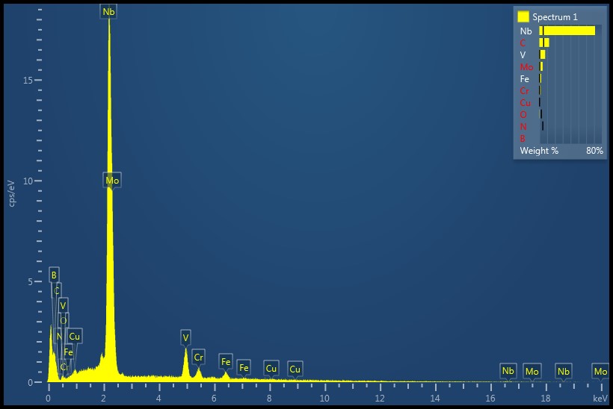Click the yellow Spectrum 1 color swatch

pos(523,16)
